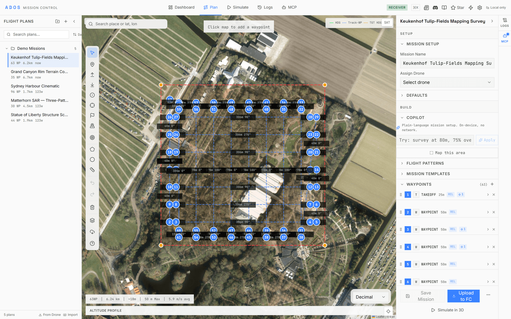Select the circle-dot loiter tool
This screenshot has height=319, width=511.
[x=92, y=95]
